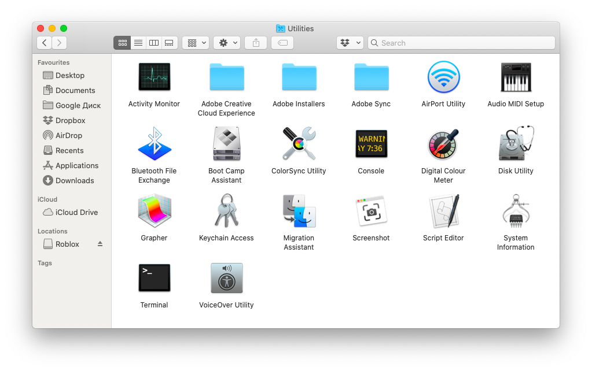Click the ColorSync Utility icon
This screenshot has height=371, width=592.
point(299,144)
